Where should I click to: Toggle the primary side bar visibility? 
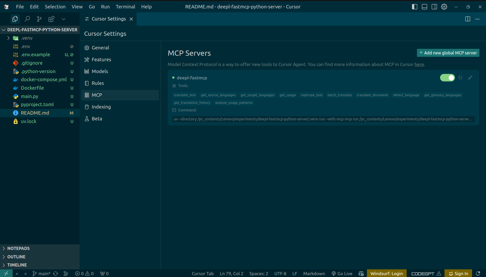415,7
